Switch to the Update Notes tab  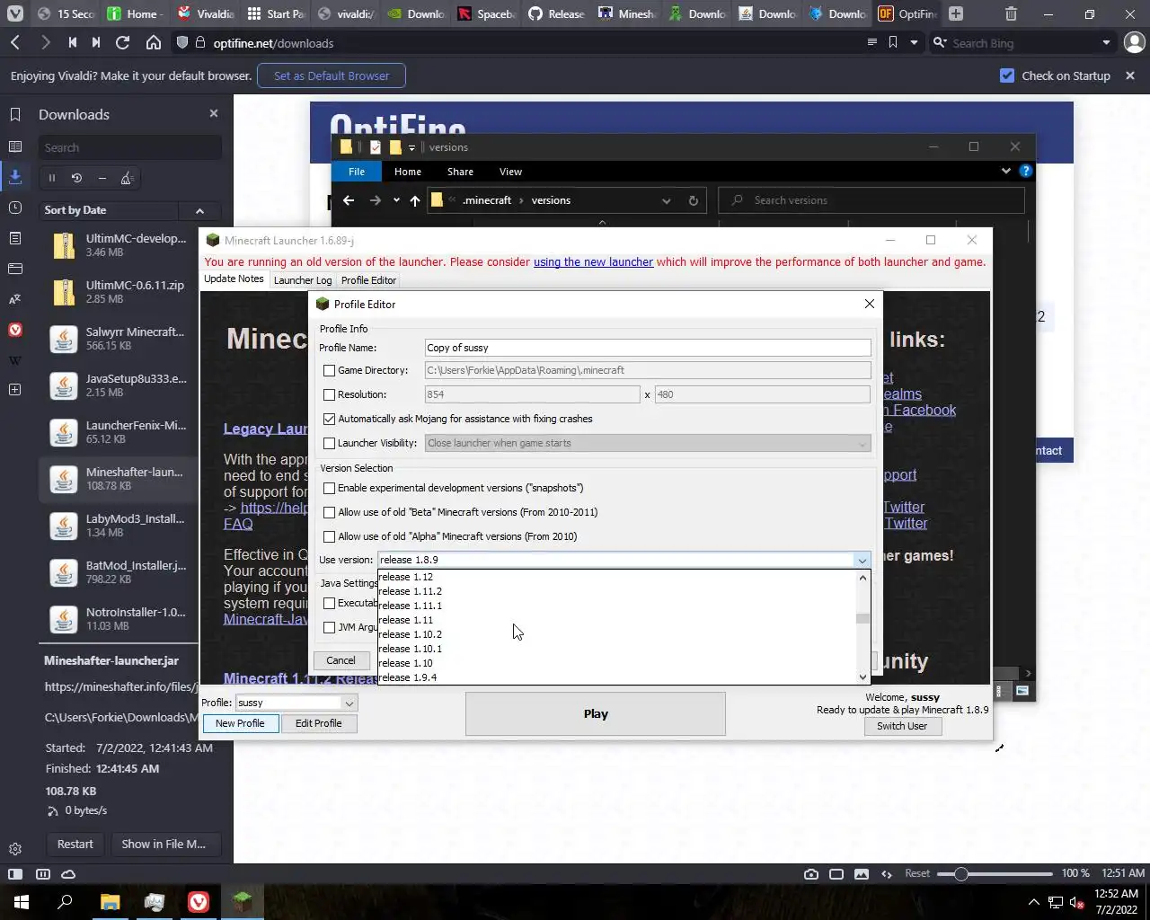(x=234, y=279)
